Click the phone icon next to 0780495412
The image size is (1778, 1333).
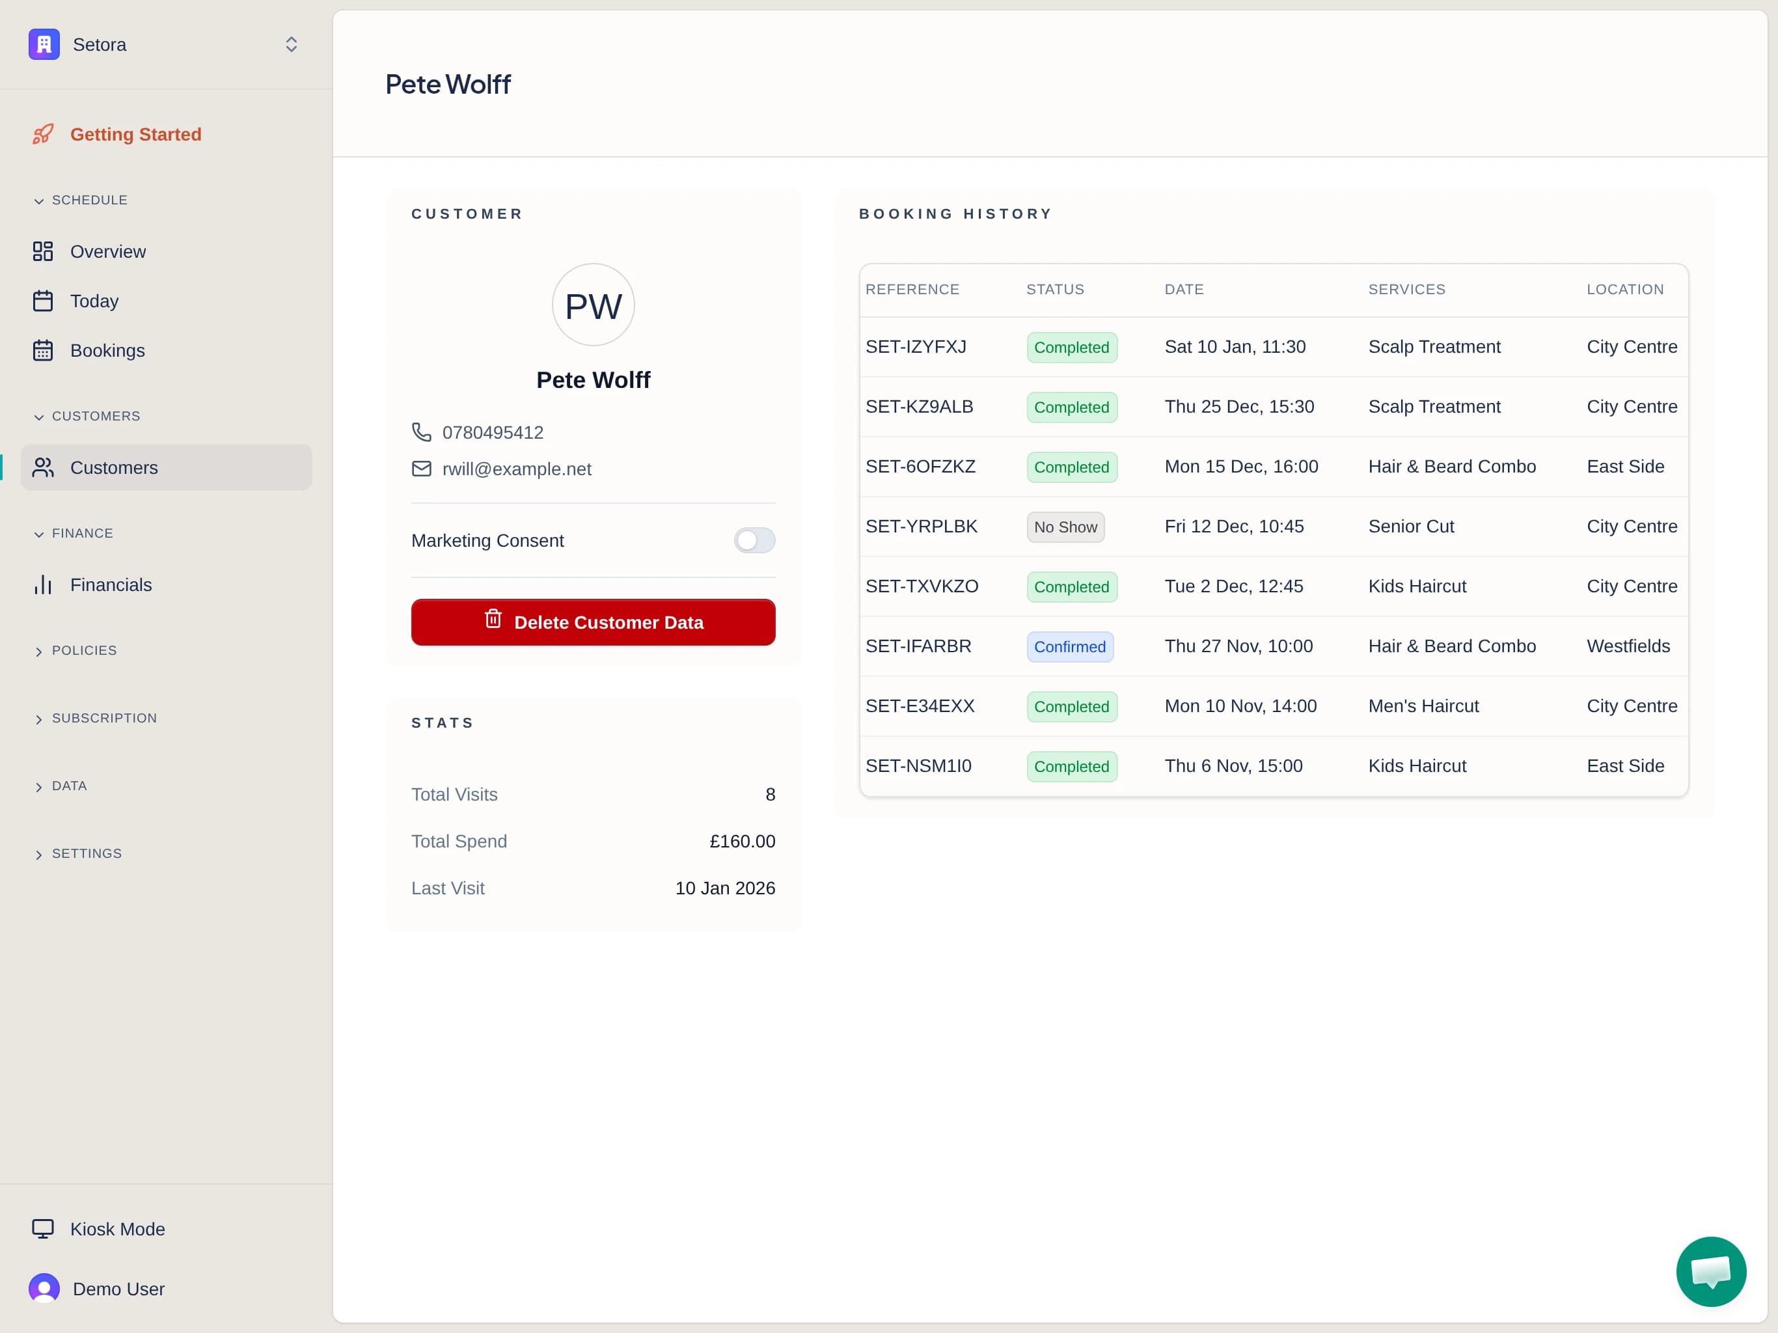421,432
